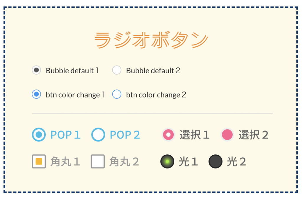Click the btn color change 2 label

[x=156, y=95]
